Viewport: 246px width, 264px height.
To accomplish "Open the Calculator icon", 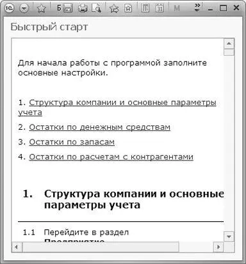I will [145, 8].
